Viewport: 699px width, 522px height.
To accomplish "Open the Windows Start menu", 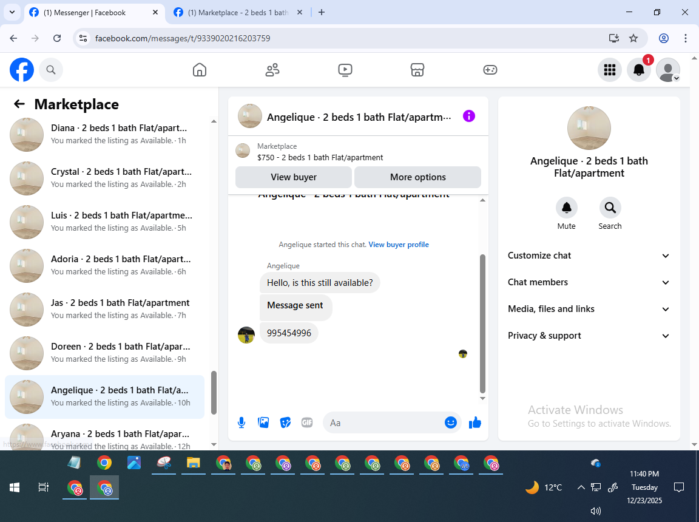I will click(15, 487).
